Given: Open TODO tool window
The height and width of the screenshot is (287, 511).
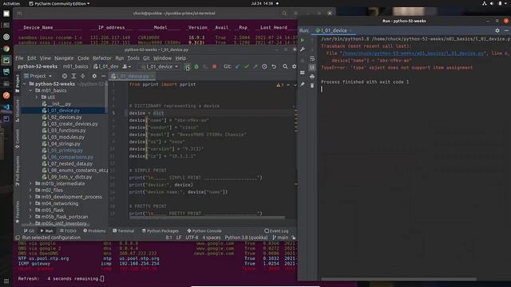Looking at the screenshot, I should 68,230.
